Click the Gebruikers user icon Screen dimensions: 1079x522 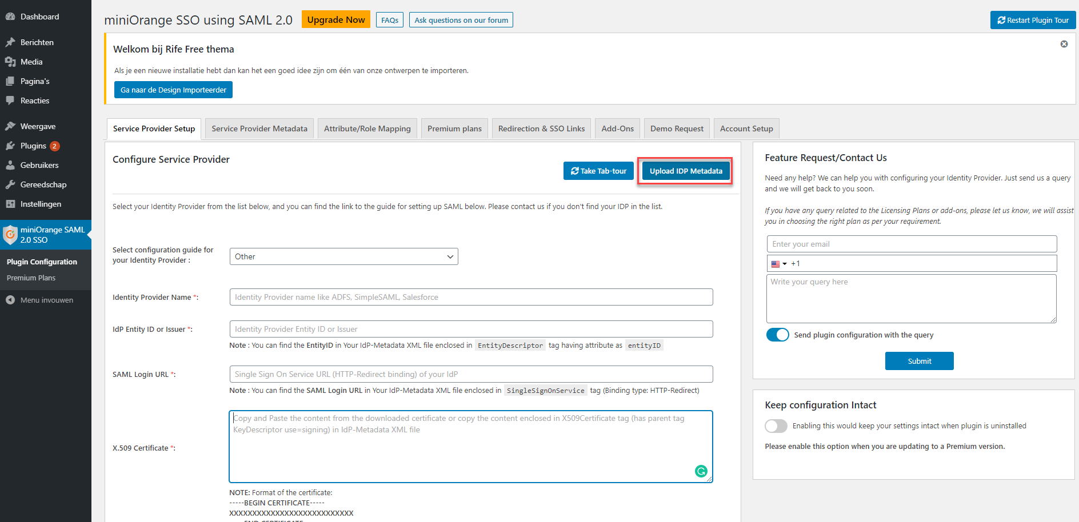(10, 165)
